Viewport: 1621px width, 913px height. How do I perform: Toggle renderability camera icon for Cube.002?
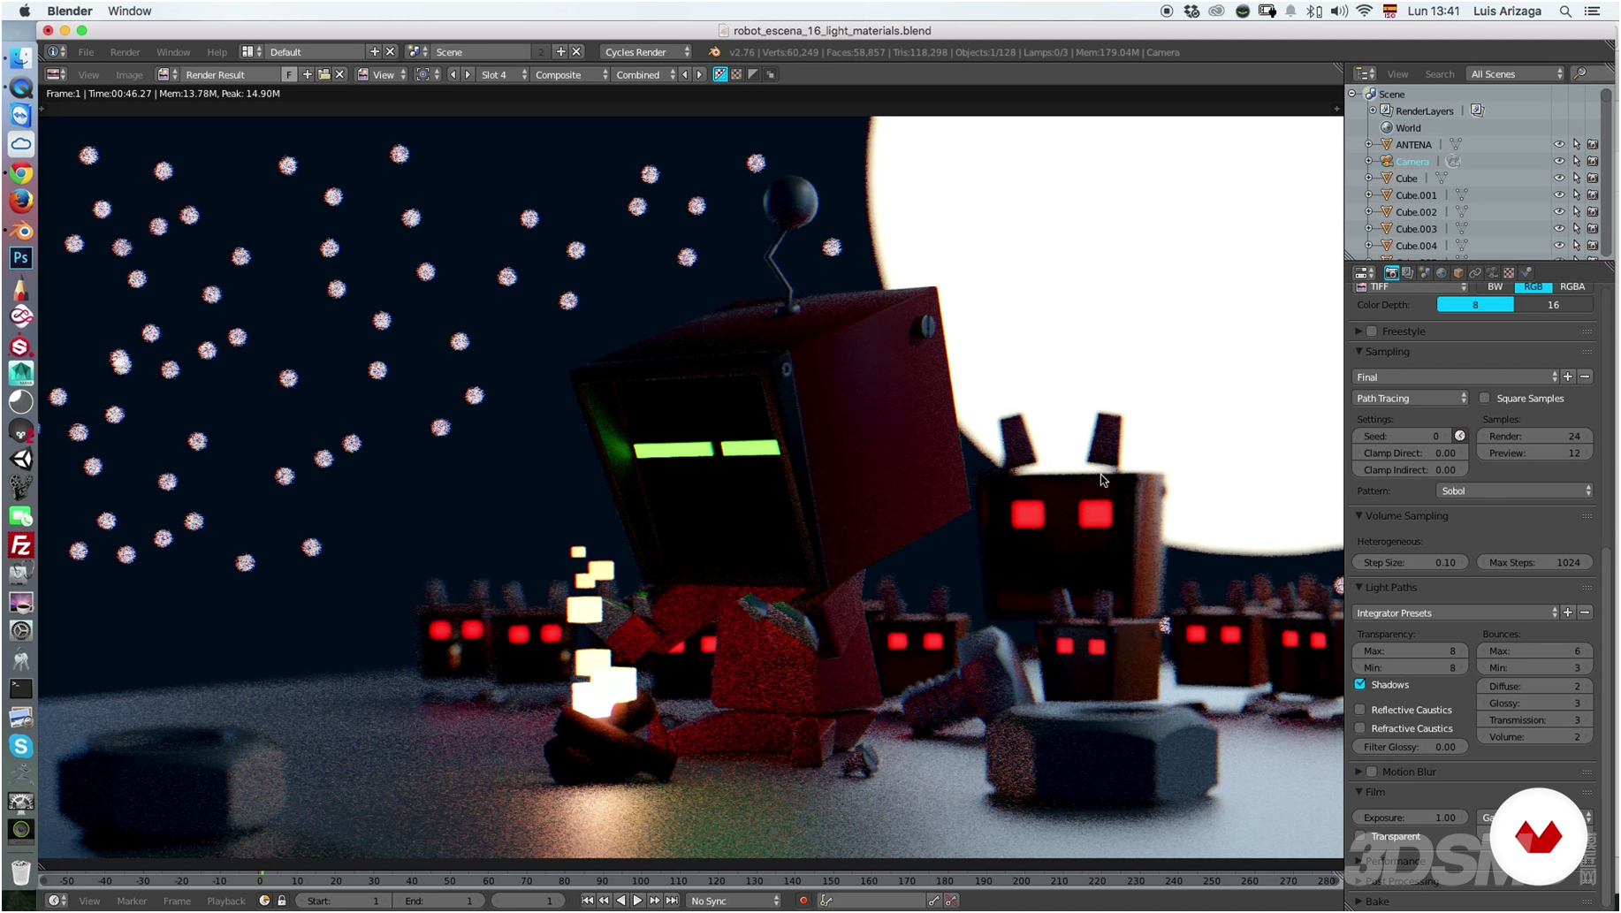1593,212
